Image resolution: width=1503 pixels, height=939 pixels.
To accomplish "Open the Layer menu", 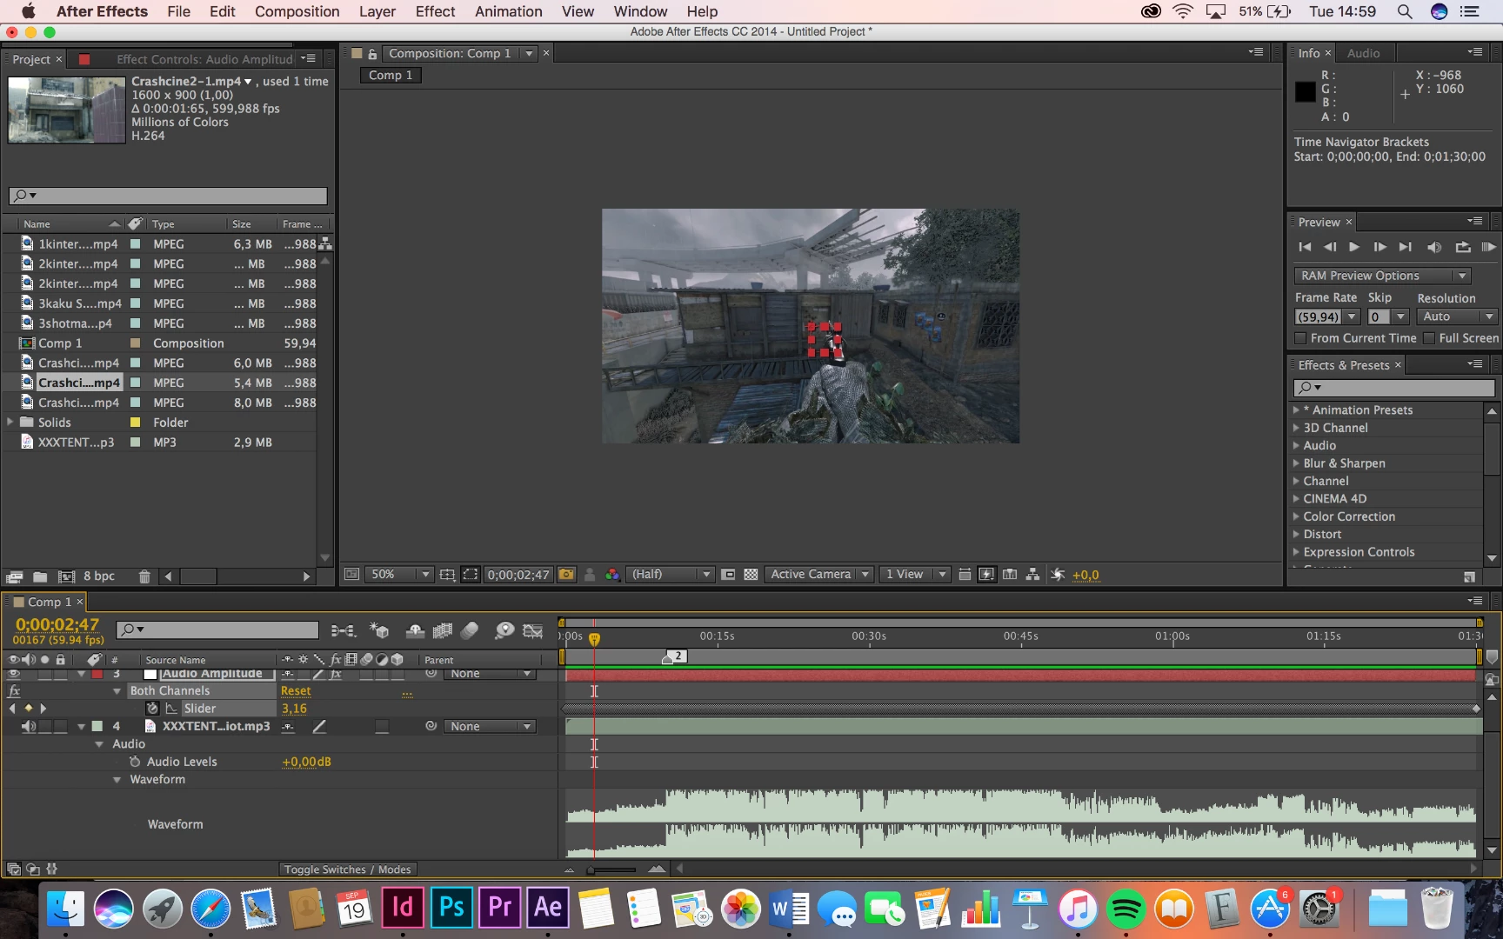I will click(377, 11).
